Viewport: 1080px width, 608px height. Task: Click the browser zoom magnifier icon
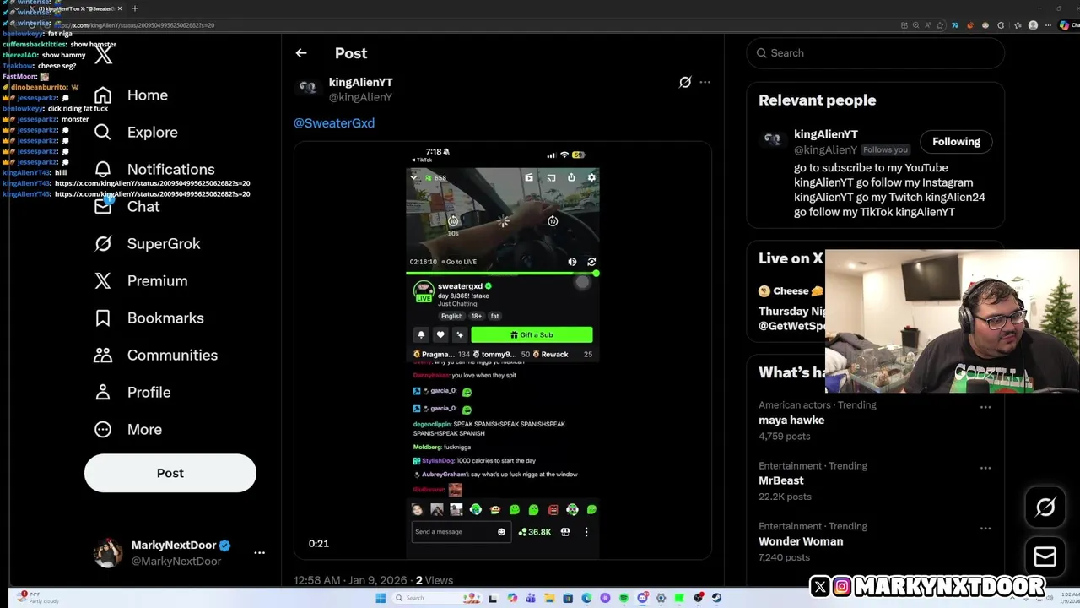916,25
